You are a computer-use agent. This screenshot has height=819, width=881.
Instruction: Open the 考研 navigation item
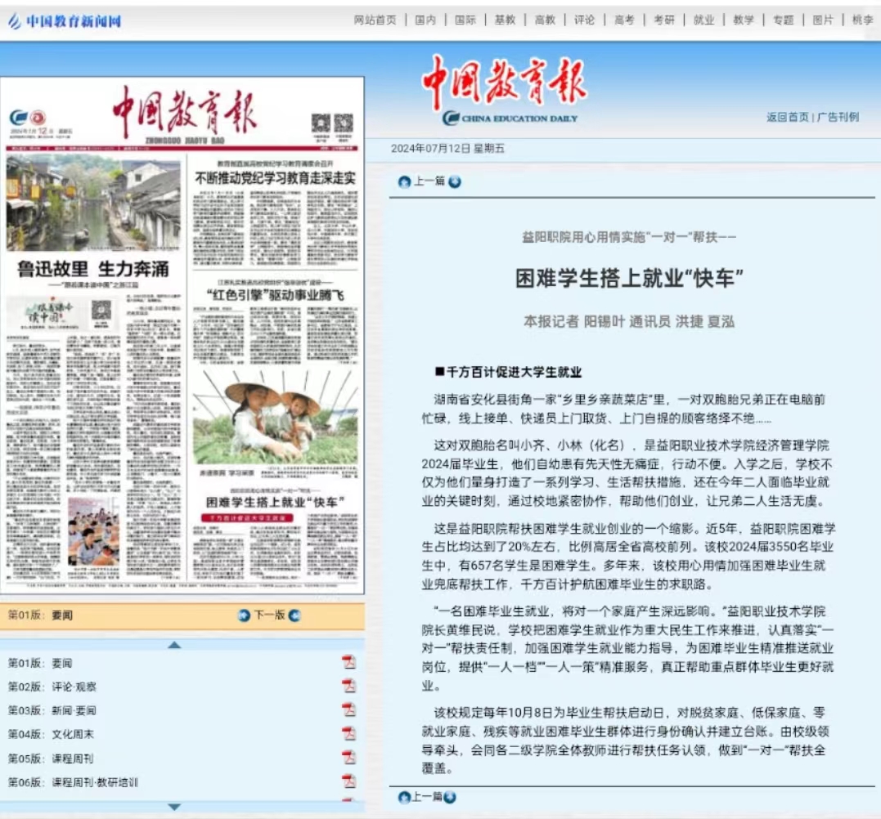click(x=664, y=20)
